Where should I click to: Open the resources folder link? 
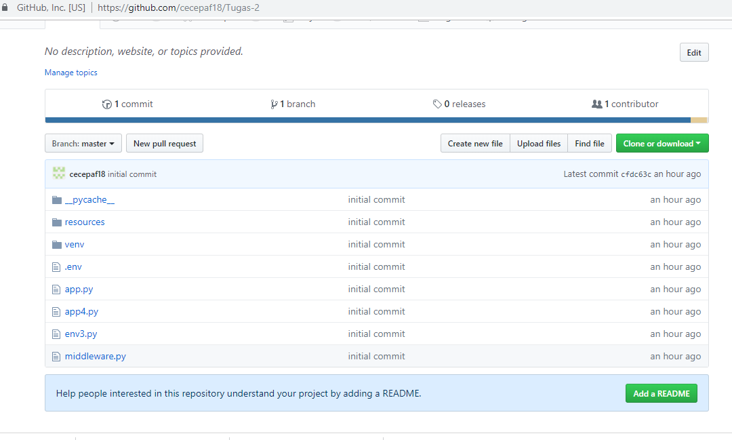click(x=85, y=222)
